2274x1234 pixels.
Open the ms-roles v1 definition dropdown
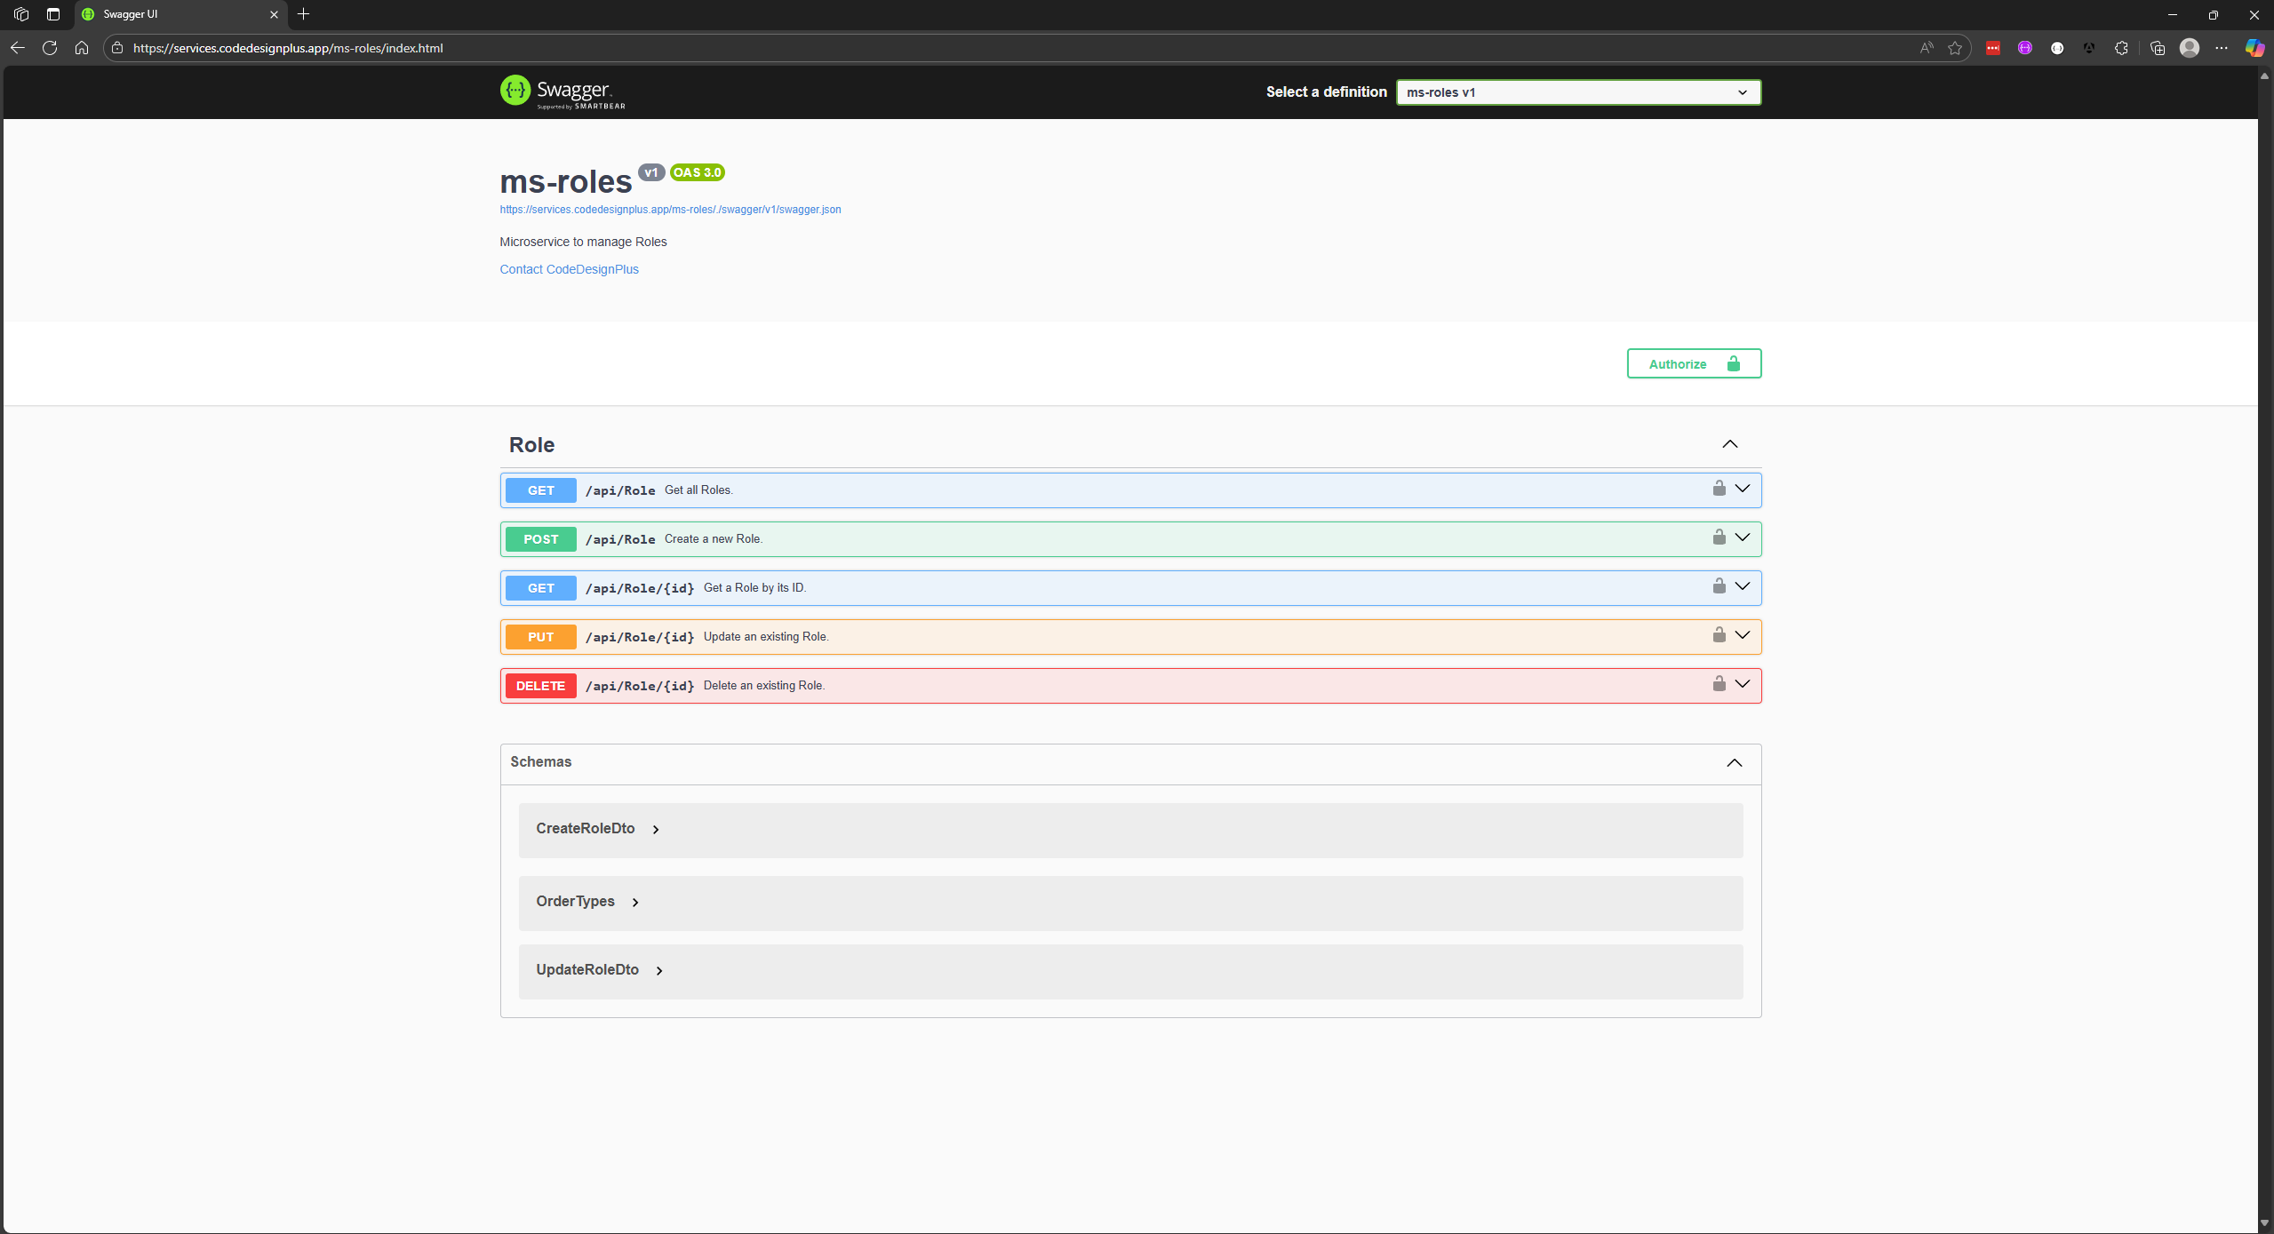tap(1578, 92)
